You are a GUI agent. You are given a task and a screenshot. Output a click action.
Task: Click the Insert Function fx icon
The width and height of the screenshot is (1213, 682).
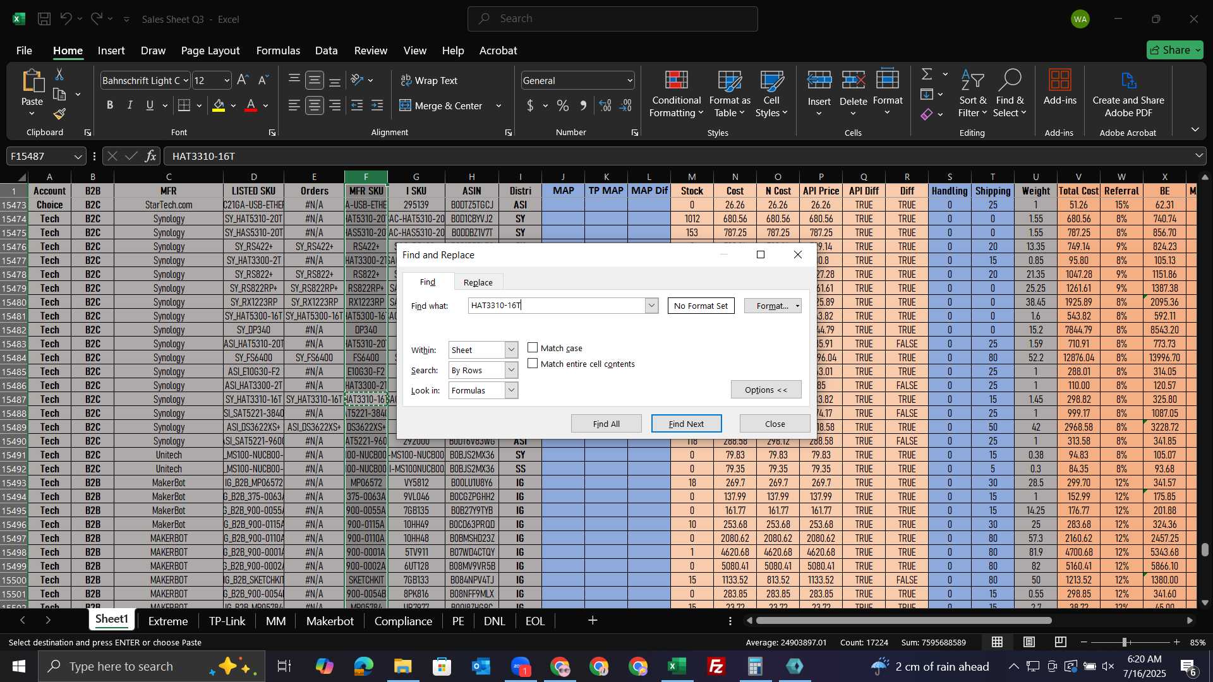(x=150, y=156)
